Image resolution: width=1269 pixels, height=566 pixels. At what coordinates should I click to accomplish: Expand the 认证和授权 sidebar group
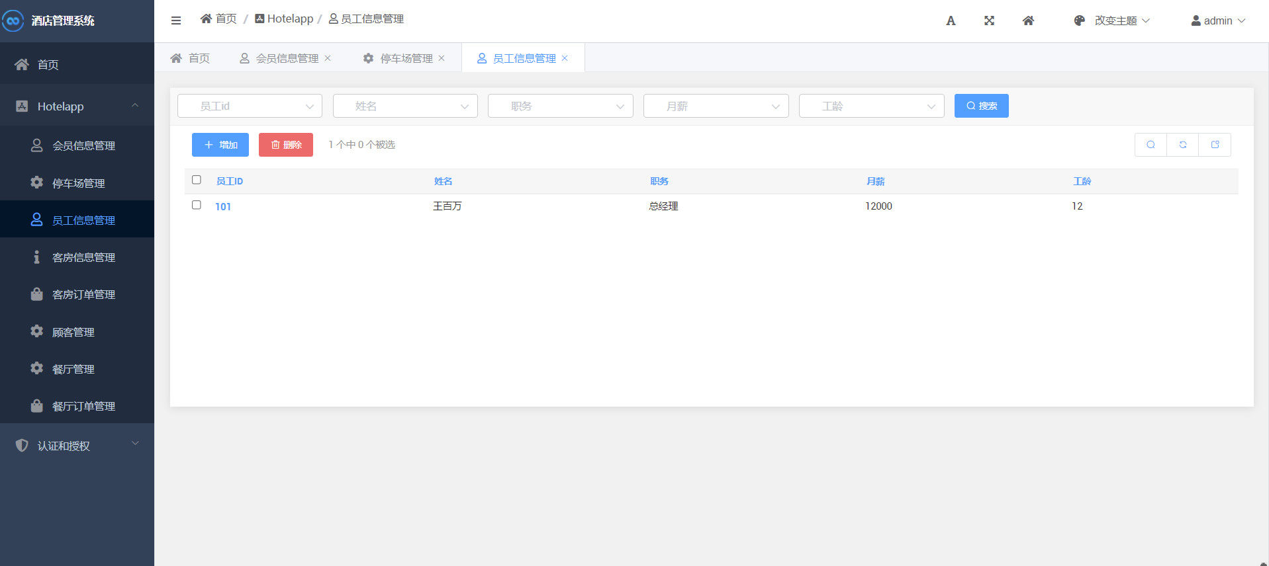point(77,445)
